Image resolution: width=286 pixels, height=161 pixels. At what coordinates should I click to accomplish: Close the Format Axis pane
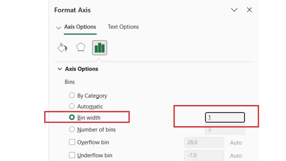pyautogui.click(x=249, y=10)
